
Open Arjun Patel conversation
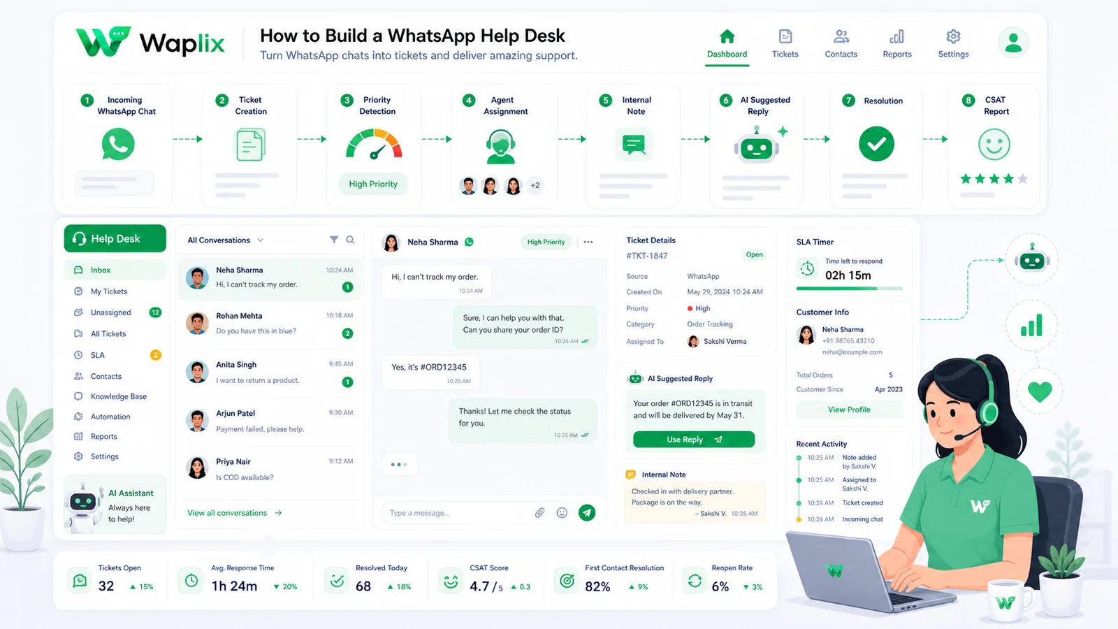(270, 421)
